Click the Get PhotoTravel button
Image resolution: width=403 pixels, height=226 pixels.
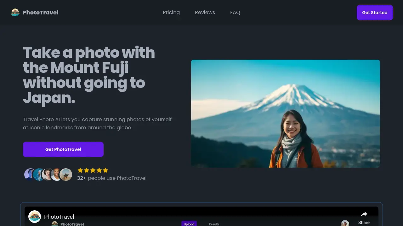pyautogui.click(x=63, y=149)
